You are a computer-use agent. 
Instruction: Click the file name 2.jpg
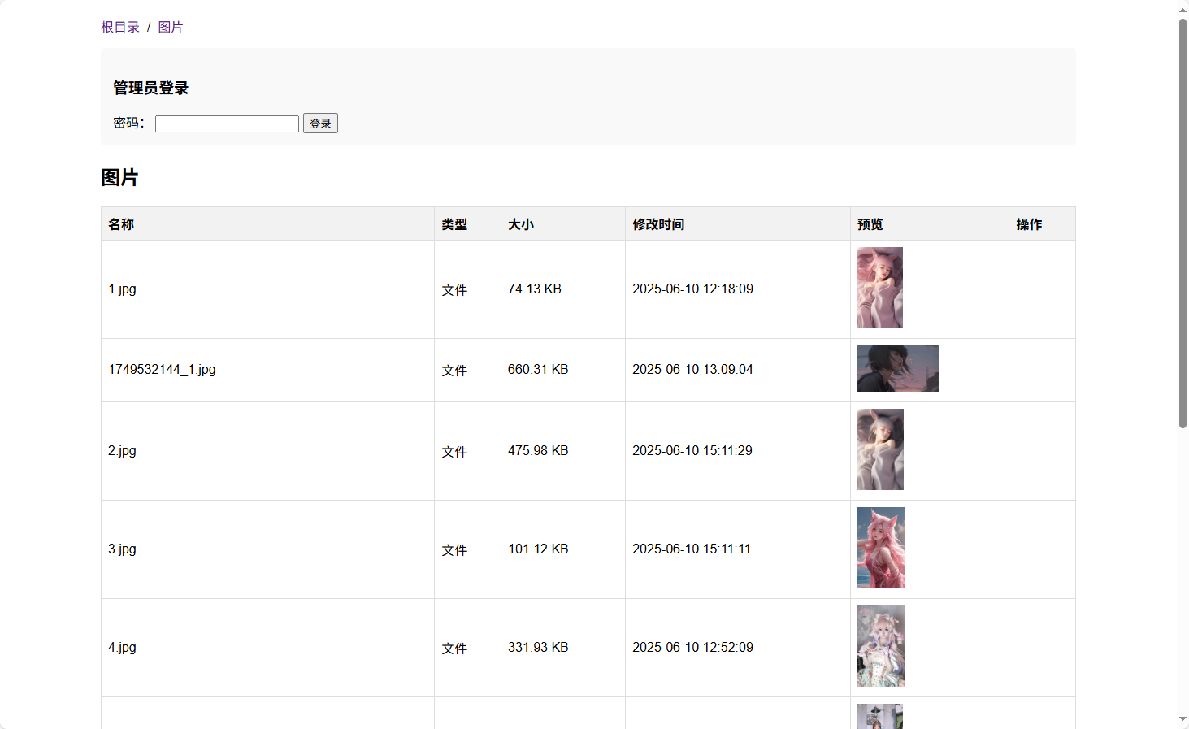coord(122,451)
